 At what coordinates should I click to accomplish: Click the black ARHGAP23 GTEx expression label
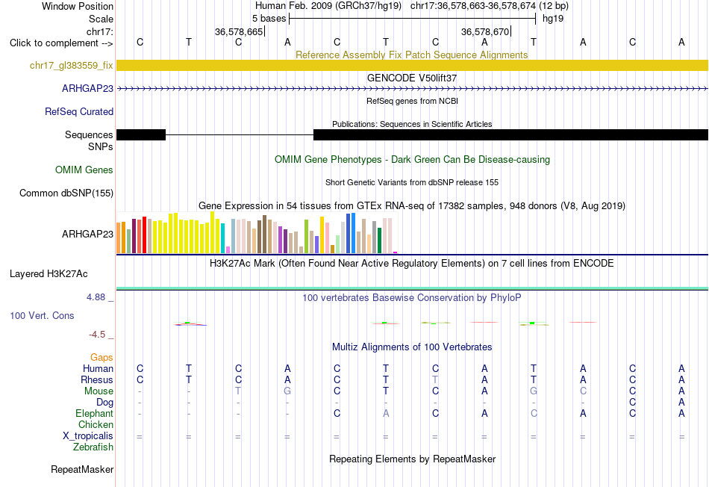[x=87, y=234]
